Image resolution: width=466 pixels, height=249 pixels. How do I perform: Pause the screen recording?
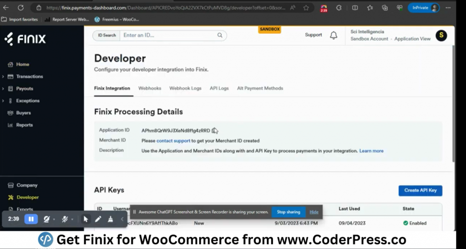coord(31,219)
